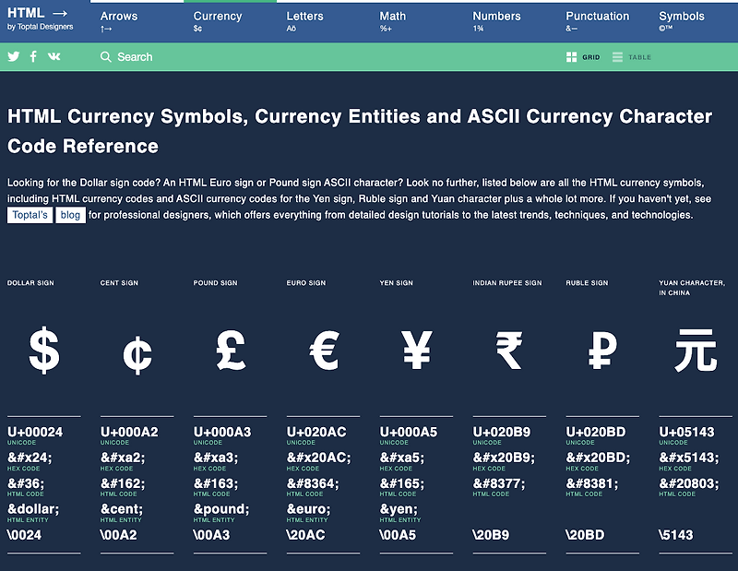Click the &#xa2; hex code
This screenshot has width=738, height=571.
pos(123,458)
